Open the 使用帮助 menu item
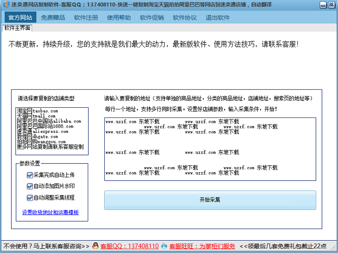 tap(119, 18)
